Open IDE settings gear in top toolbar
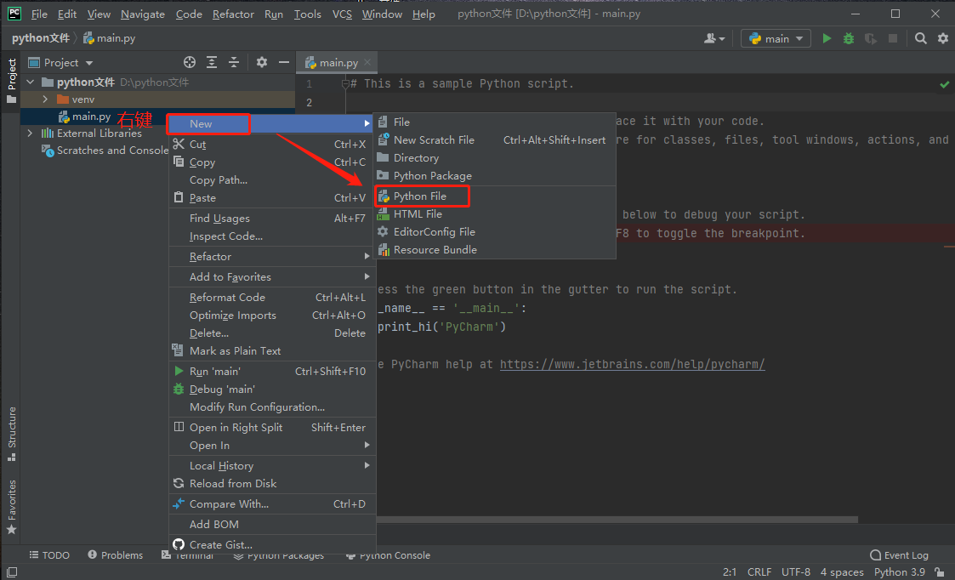This screenshot has height=580, width=955. tap(943, 38)
